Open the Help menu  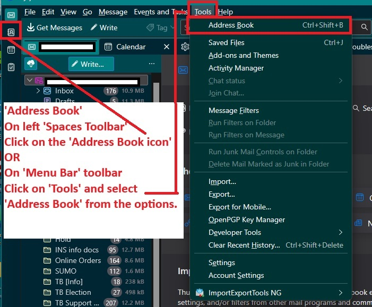226,12
